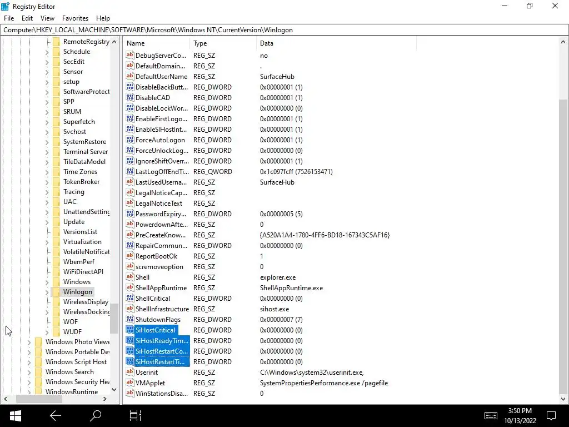Select the PreCreateKnow... value

(x=161, y=235)
